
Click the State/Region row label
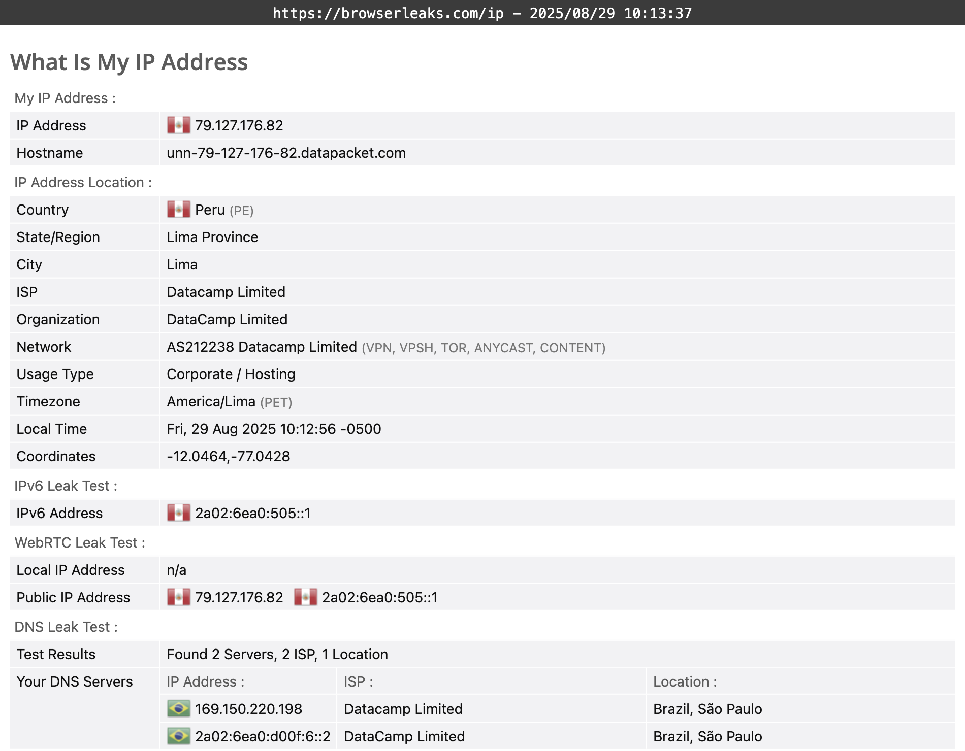pos(58,237)
